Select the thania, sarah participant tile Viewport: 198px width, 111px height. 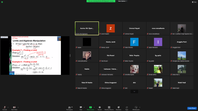coord(111,42)
